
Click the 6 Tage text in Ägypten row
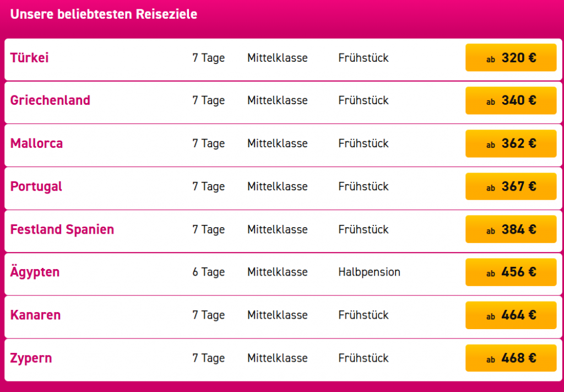(208, 272)
